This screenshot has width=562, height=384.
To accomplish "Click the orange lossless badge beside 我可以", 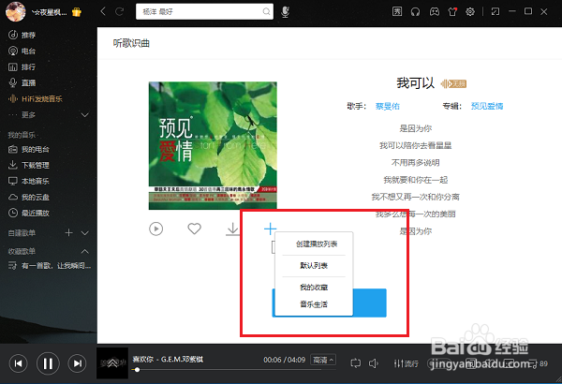I will (453, 84).
